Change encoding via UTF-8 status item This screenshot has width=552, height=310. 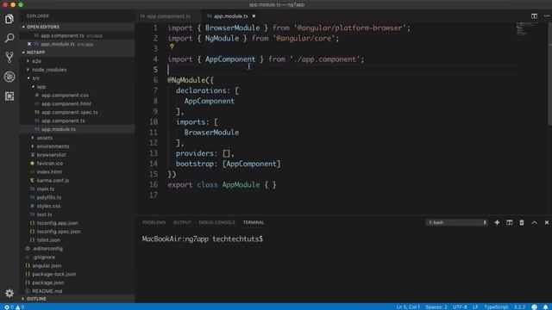pyautogui.click(x=460, y=307)
